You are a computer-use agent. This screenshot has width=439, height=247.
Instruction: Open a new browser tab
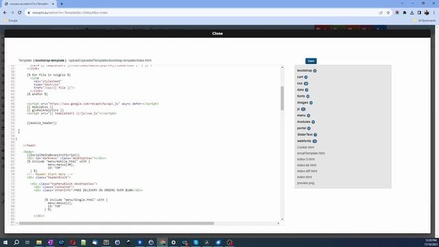click(x=62, y=4)
